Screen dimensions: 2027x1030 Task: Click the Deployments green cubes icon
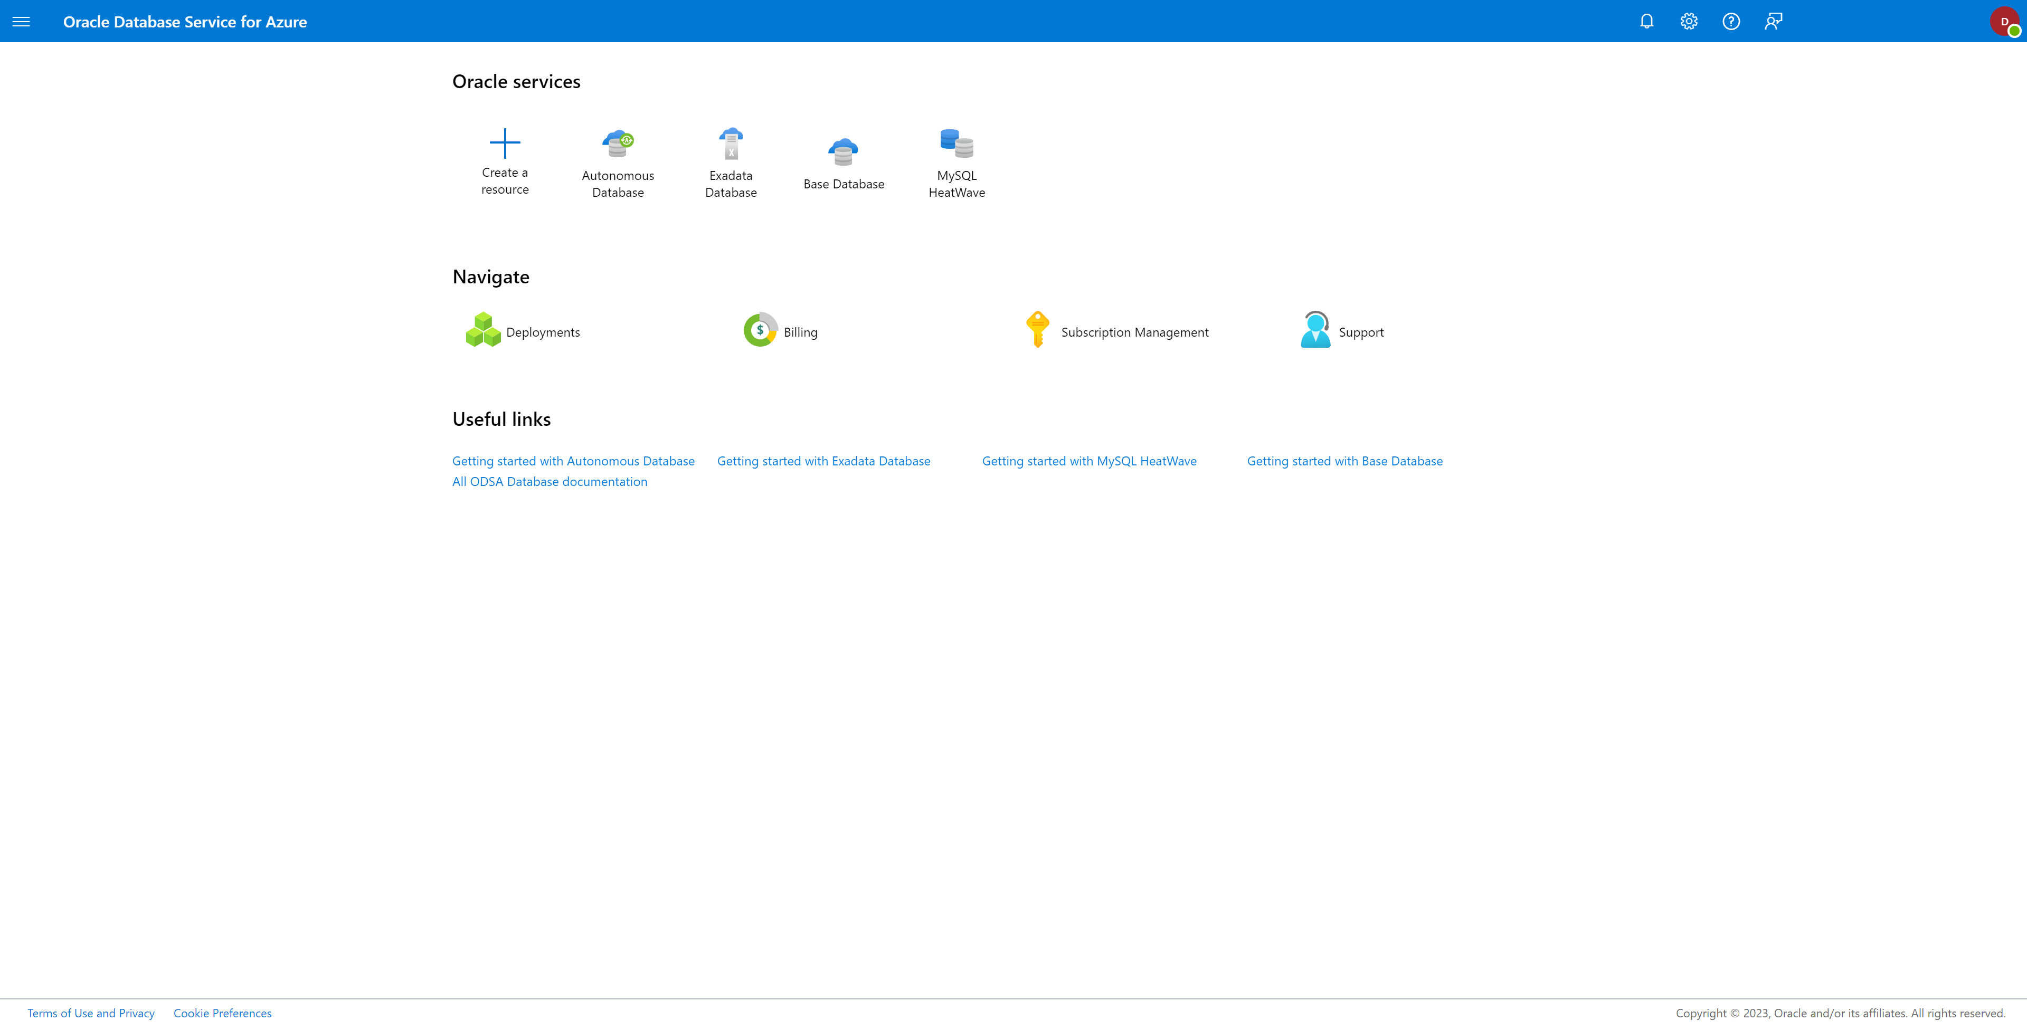[483, 330]
